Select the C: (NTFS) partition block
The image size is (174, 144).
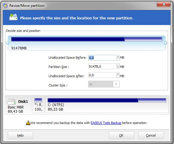click(107, 105)
